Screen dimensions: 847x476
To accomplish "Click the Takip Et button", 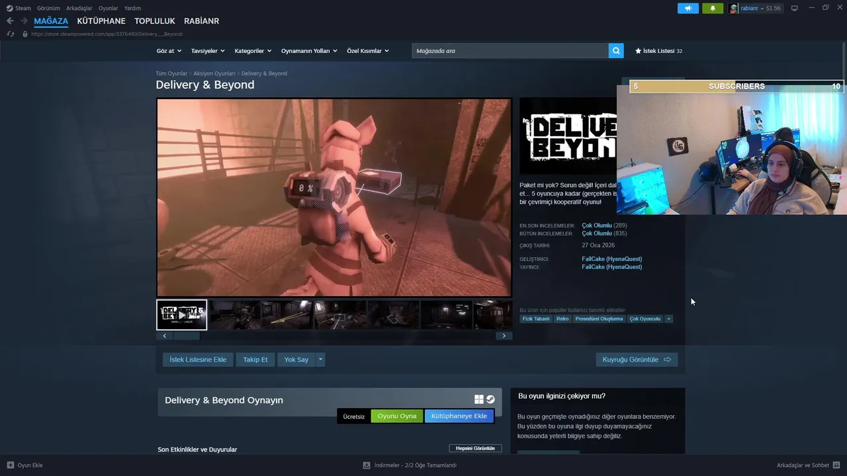I will (255, 360).
